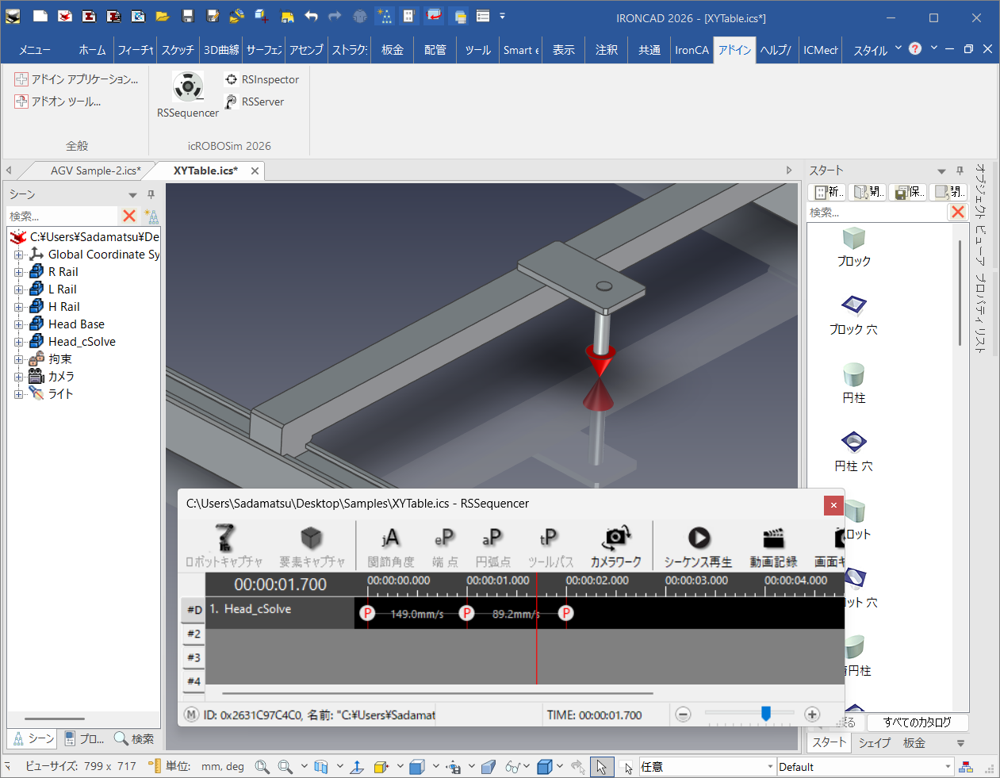Switch to the 検索 tab below scene tree

coord(134,738)
